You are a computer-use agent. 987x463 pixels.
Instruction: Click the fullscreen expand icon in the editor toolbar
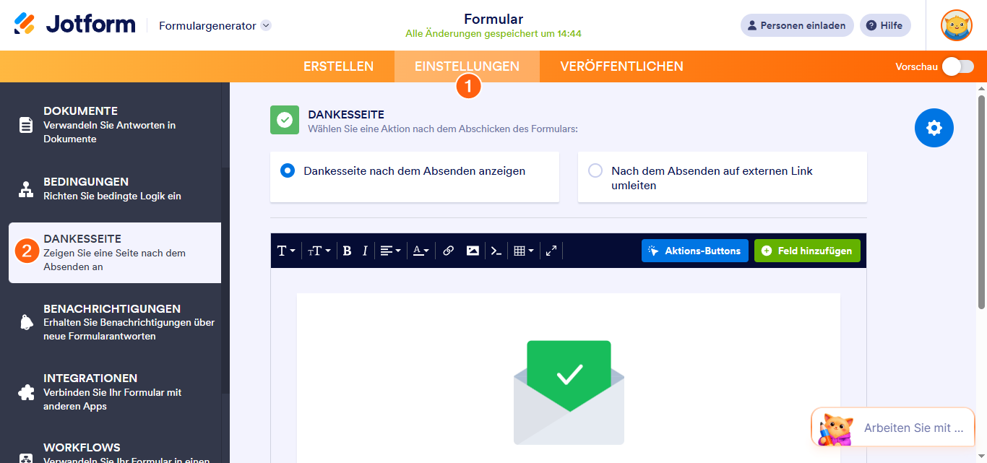tap(551, 251)
